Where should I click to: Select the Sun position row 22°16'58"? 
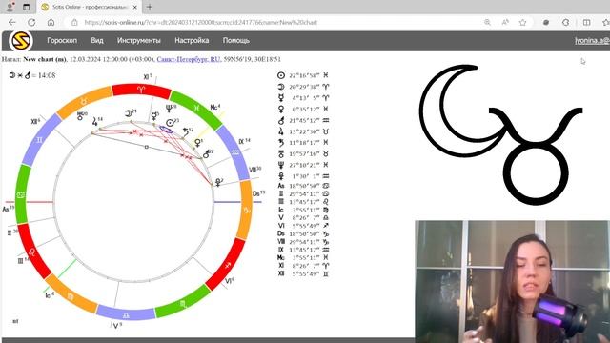(303, 75)
